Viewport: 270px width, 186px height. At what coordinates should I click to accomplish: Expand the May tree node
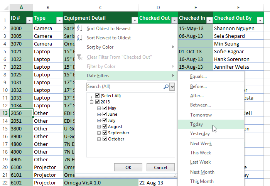pyautogui.click(x=99, y=108)
